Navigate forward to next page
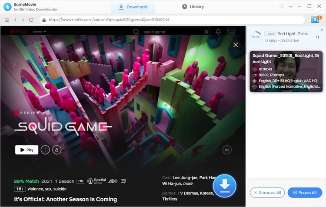The height and width of the screenshot is (207, 326). point(23,20)
